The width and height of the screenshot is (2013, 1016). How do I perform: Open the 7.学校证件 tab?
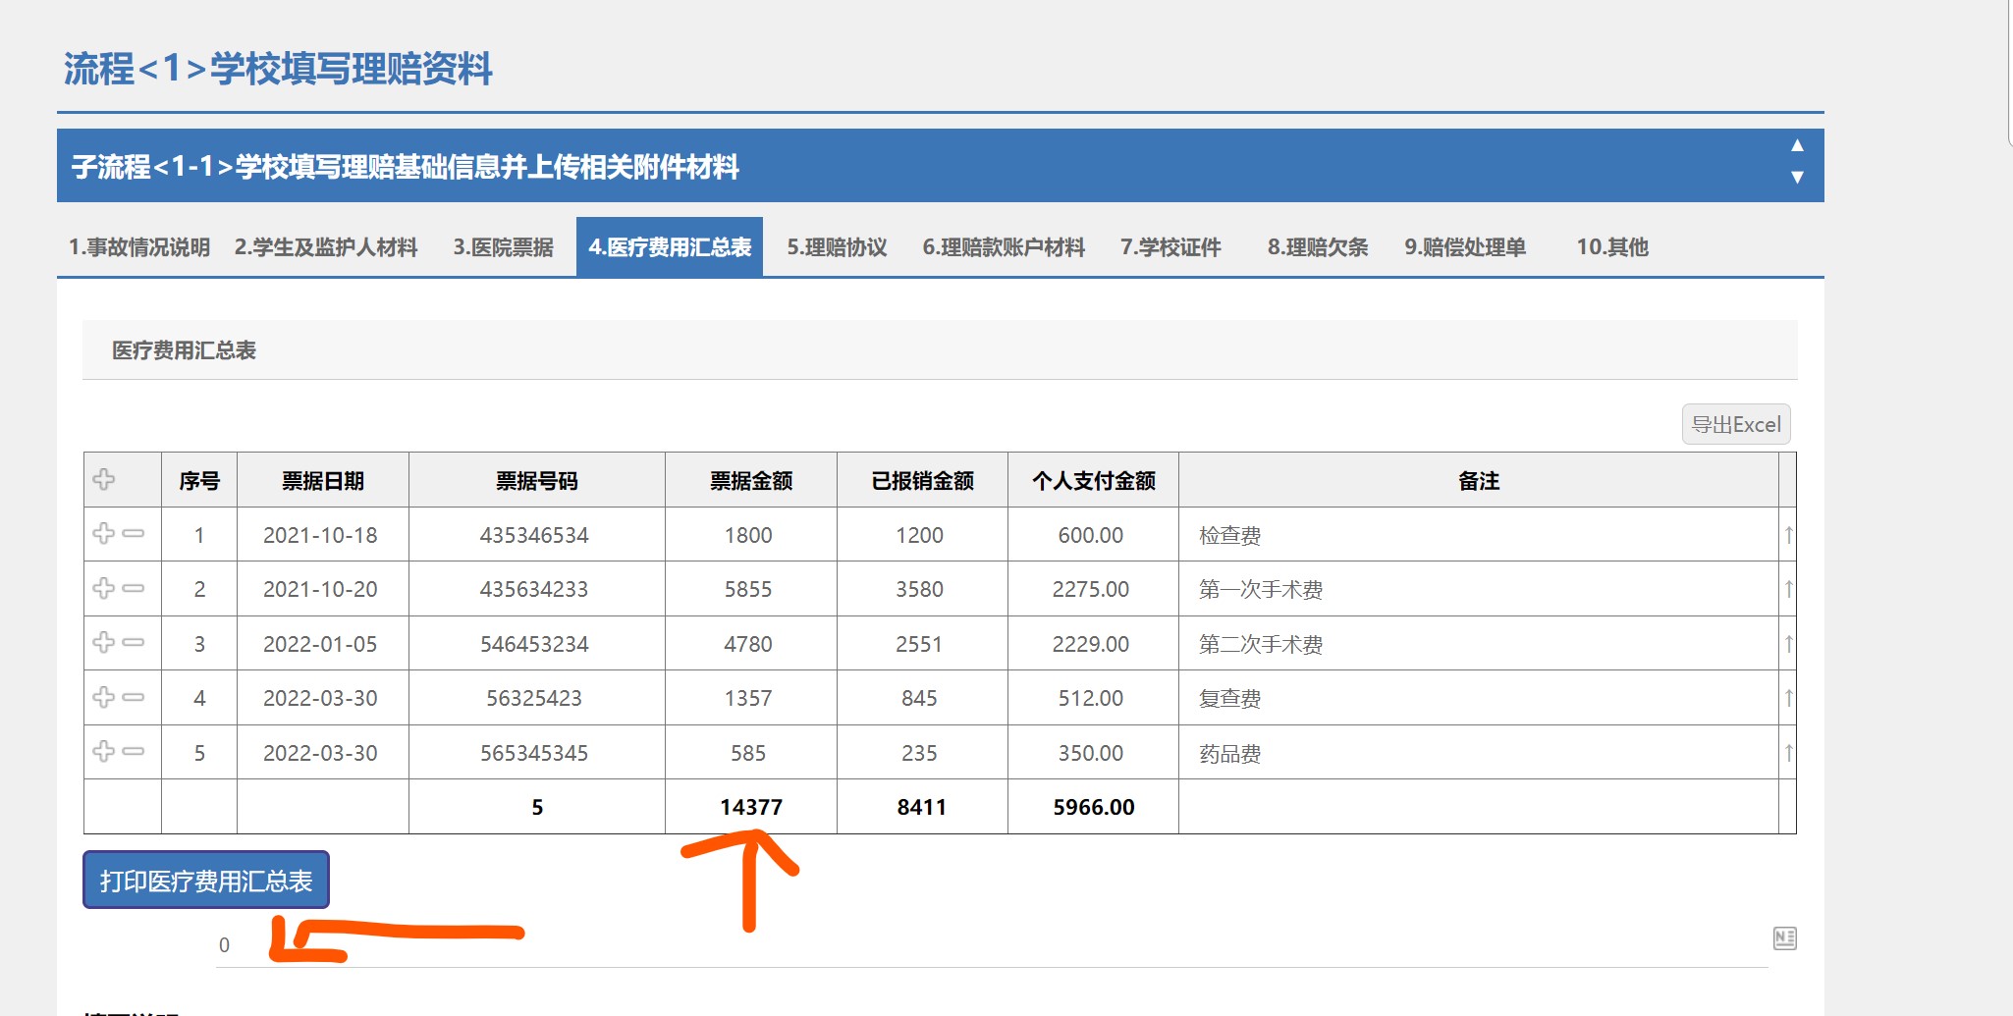(1170, 247)
